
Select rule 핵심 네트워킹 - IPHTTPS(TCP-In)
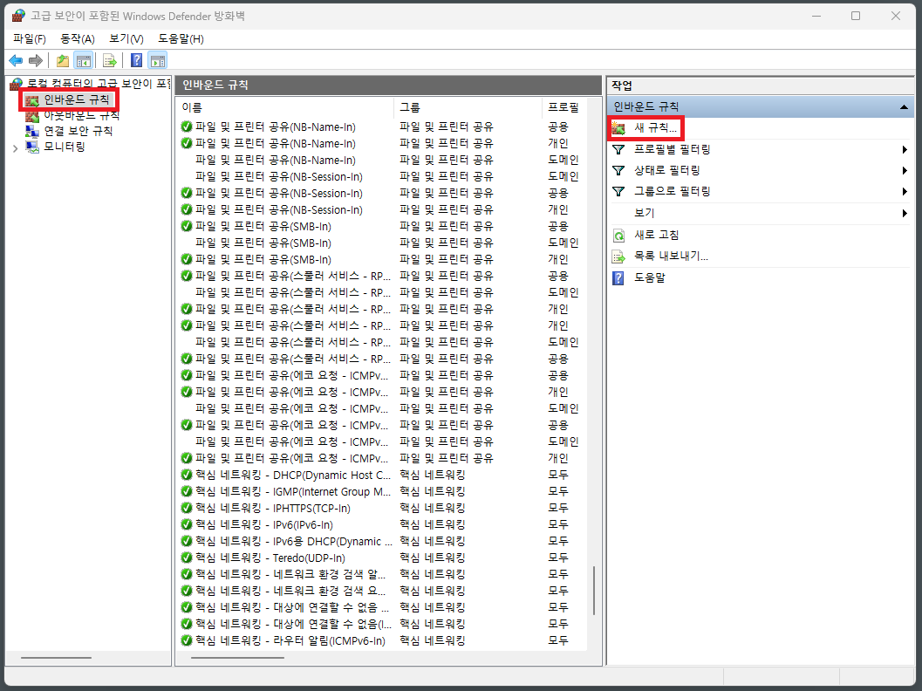pyautogui.click(x=273, y=508)
